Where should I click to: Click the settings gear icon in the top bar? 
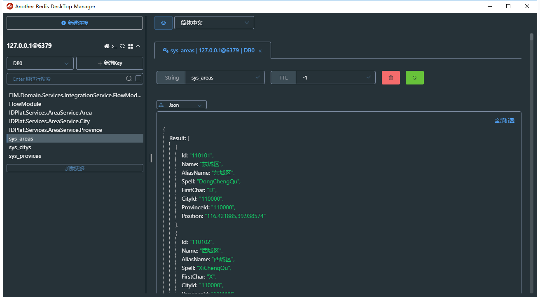[164, 23]
